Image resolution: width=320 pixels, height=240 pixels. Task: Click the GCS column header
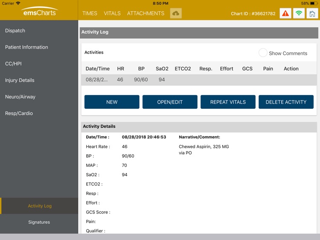click(247, 69)
